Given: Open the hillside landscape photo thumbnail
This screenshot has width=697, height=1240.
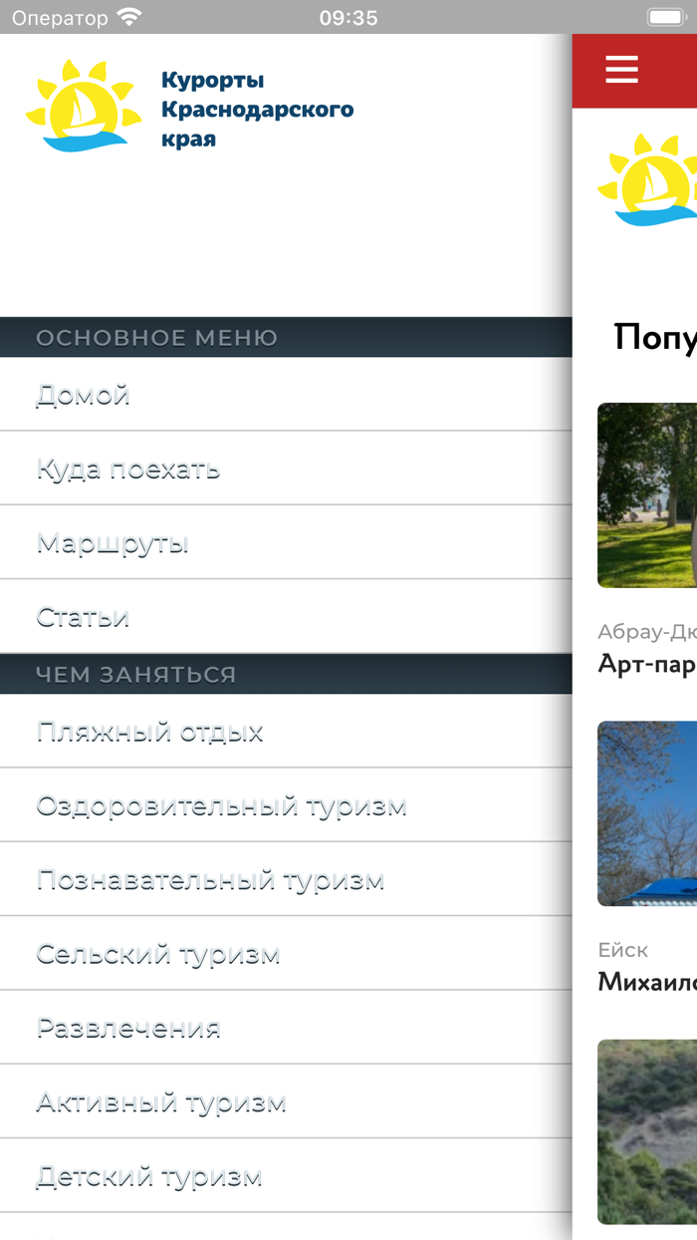Looking at the screenshot, I should pyautogui.click(x=647, y=1132).
